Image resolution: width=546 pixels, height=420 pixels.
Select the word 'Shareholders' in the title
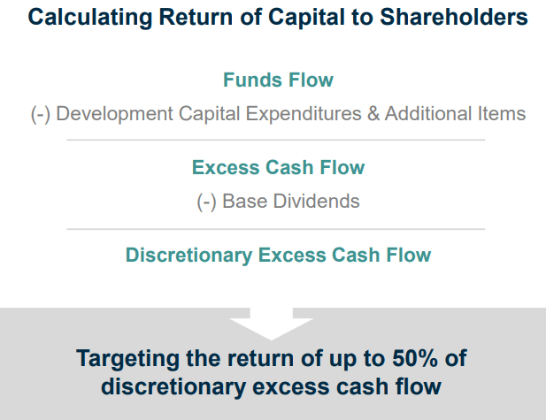click(x=454, y=18)
